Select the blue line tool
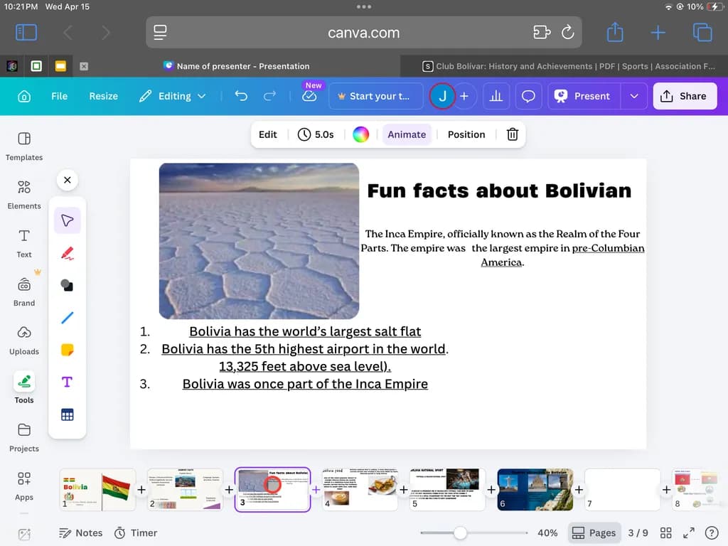The image size is (728, 546). click(x=68, y=318)
